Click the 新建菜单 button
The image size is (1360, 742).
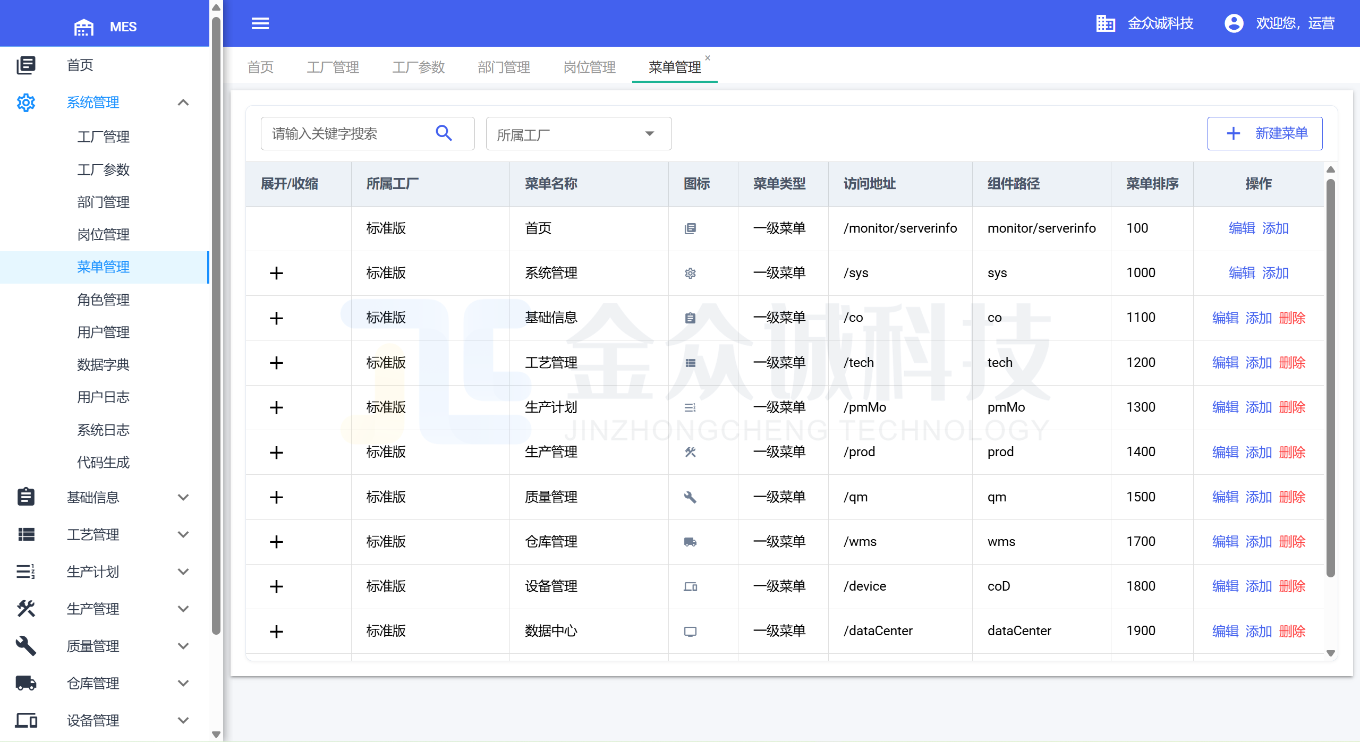[x=1264, y=133]
